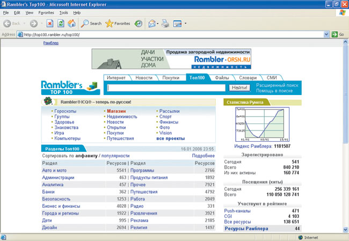Click the URL address field
Screen dimensions: 349x241
pyautogui.click(x=173, y=34)
